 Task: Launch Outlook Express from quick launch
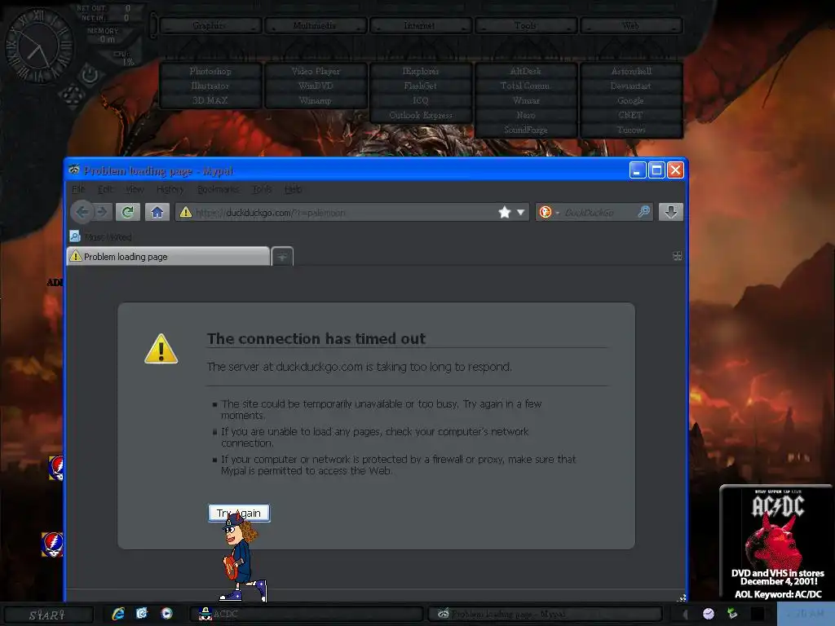[142, 614]
